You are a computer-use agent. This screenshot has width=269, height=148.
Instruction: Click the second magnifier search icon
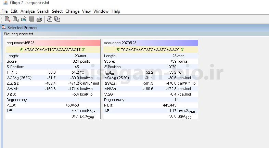coord(57,19)
